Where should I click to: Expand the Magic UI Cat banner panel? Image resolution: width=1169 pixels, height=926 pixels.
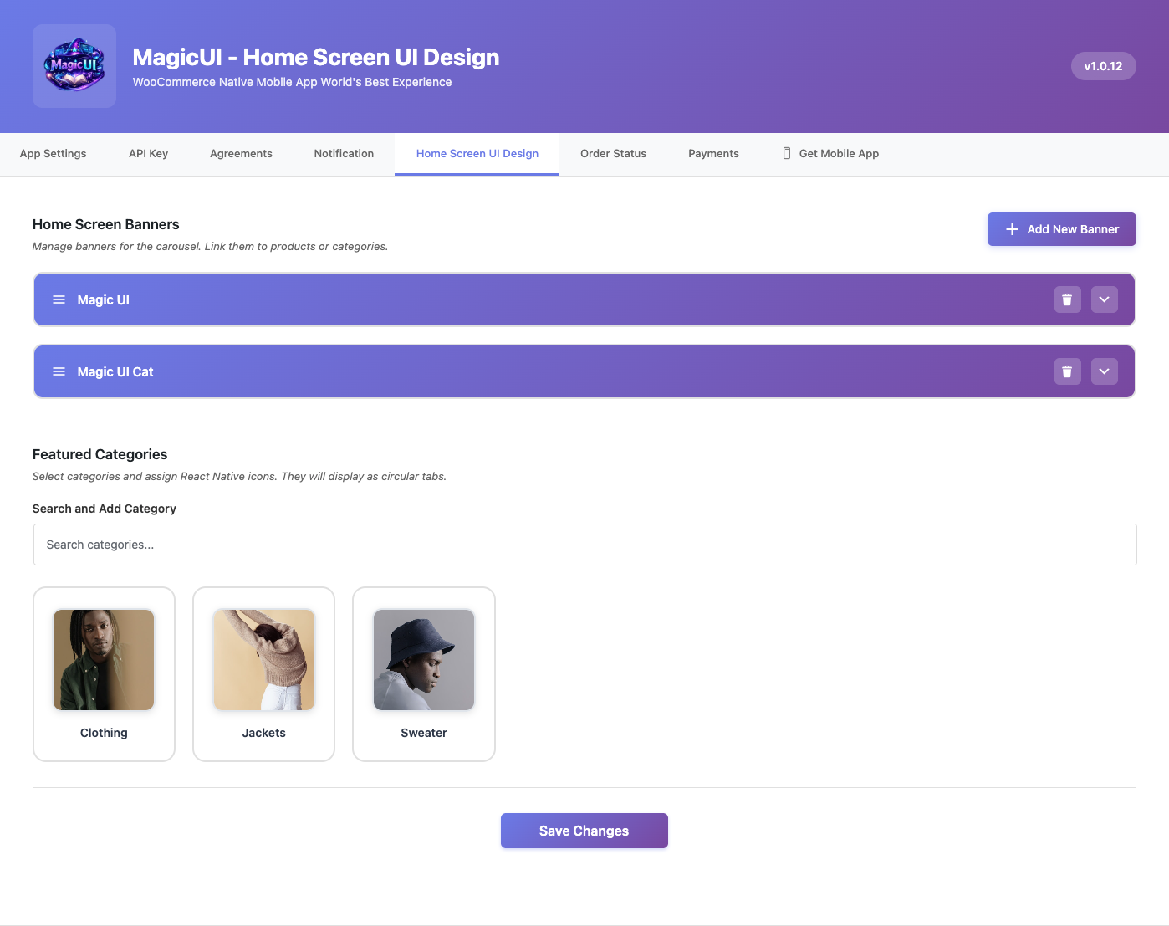pyautogui.click(x=1104, y=371)
